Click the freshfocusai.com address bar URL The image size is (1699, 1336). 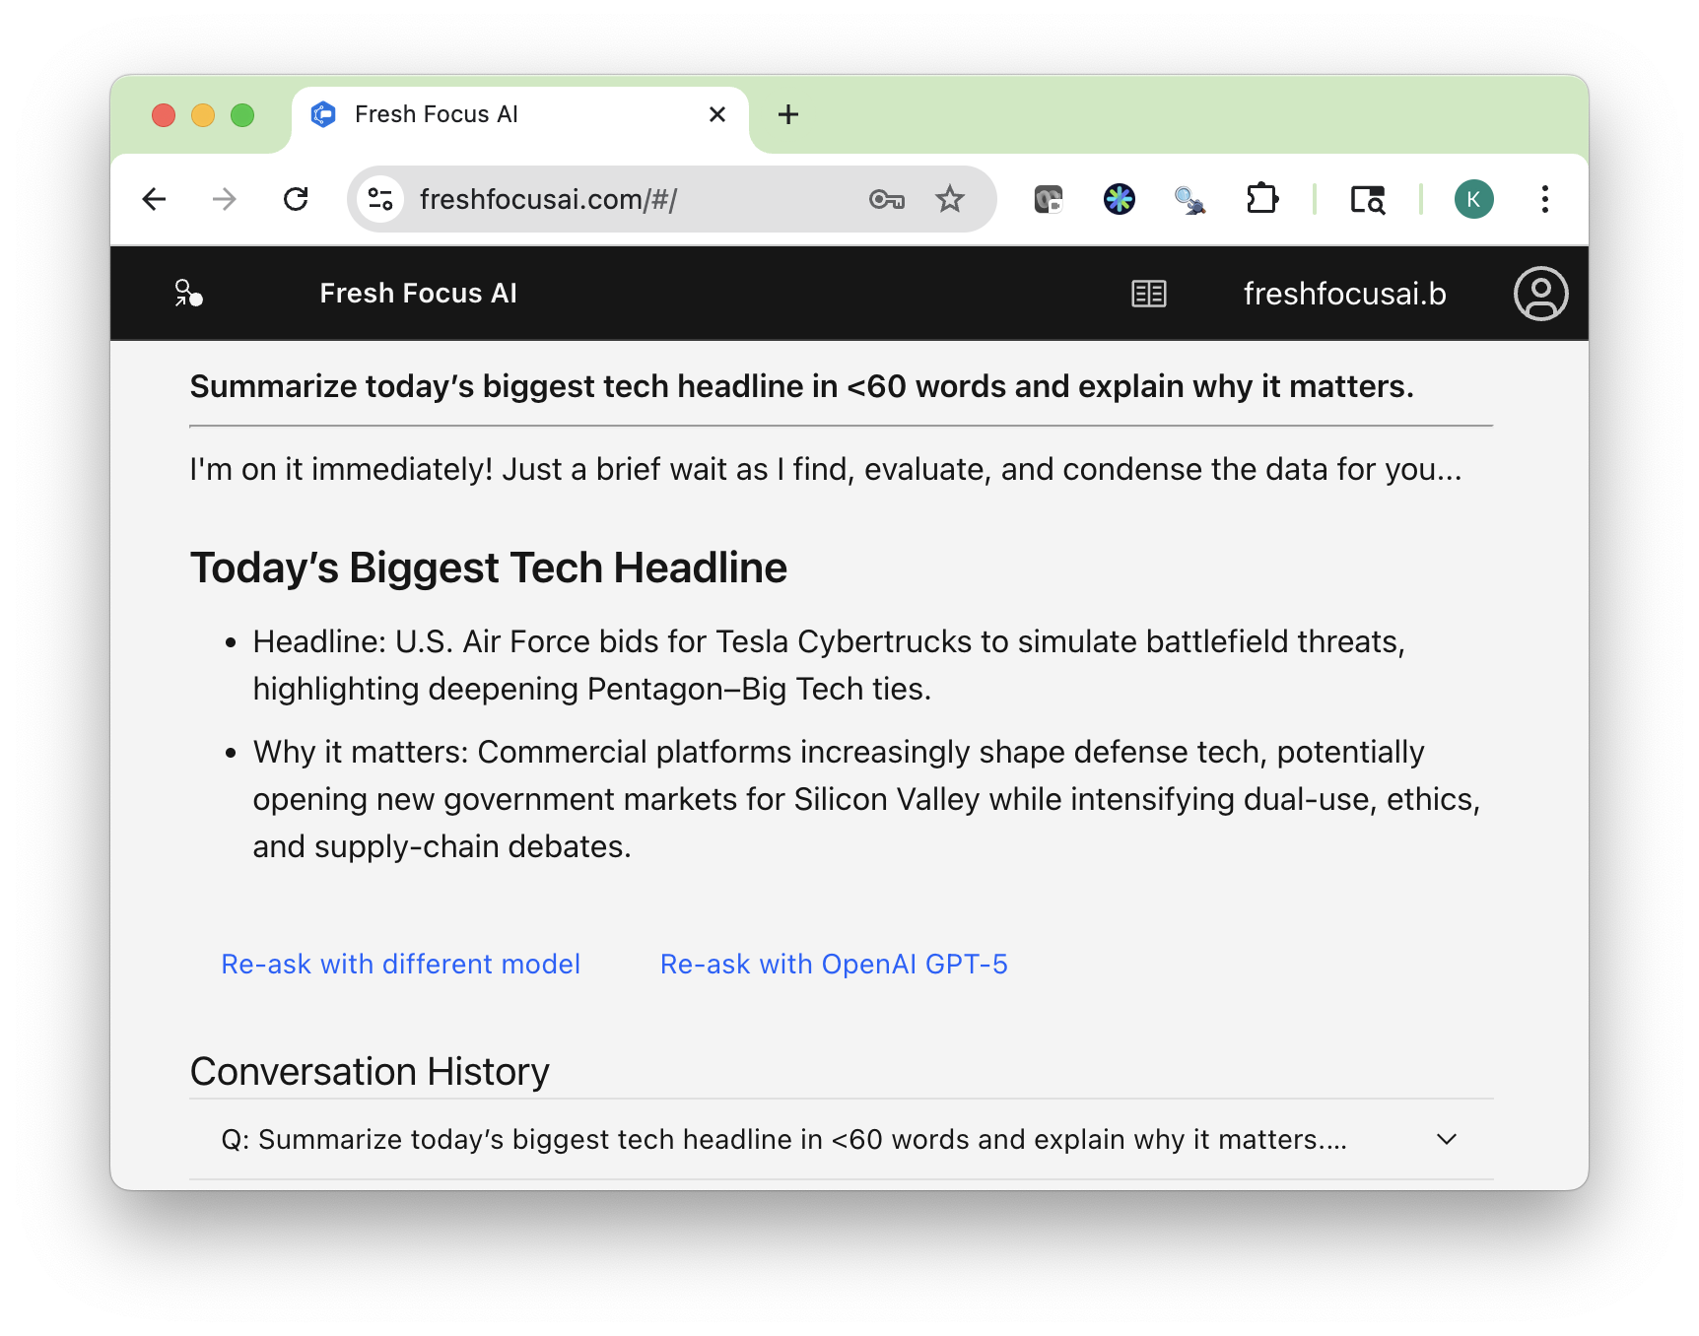coord(548,200)
